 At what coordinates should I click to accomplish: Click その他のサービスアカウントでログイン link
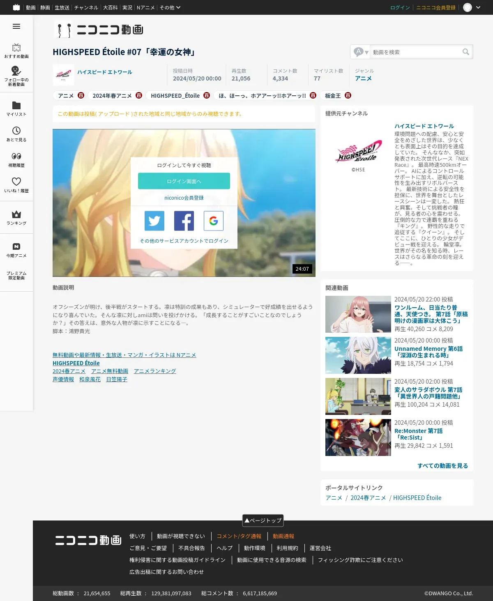184,241
